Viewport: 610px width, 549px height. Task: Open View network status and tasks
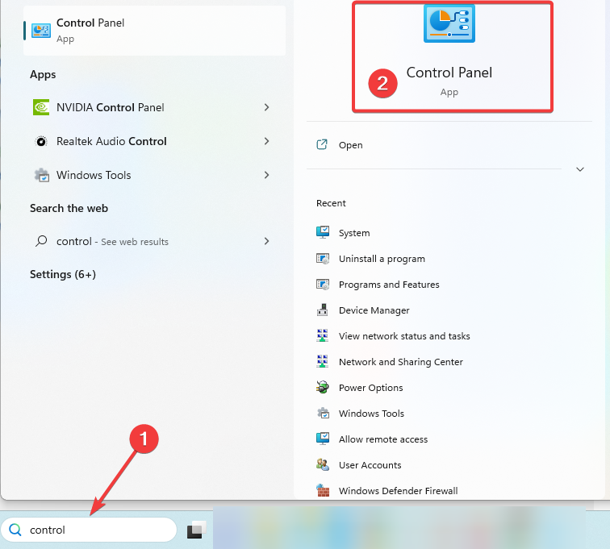[404, 336]
